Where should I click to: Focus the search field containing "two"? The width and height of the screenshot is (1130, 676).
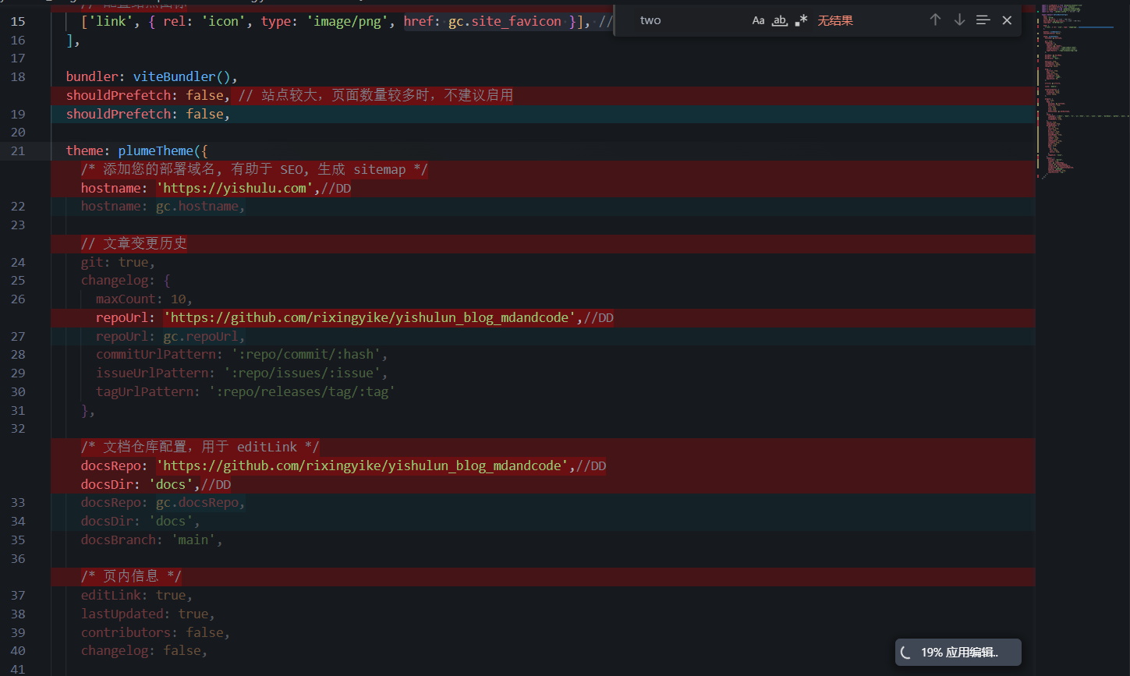686,20
